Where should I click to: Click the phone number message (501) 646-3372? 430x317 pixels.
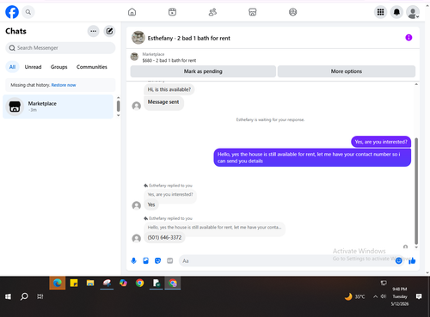click(164, 237)
